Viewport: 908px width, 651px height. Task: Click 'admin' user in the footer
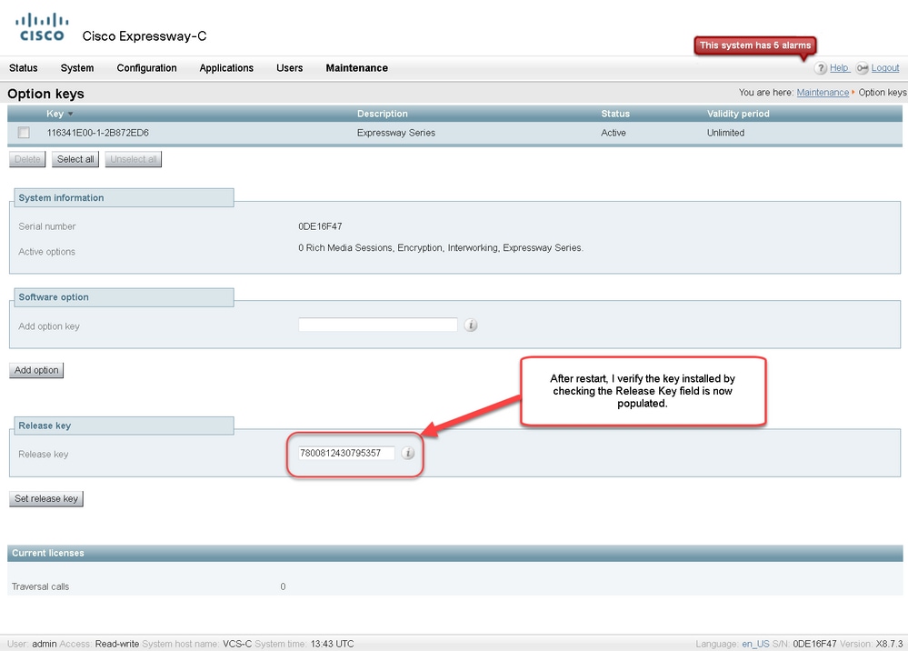(x=44, y=644)
